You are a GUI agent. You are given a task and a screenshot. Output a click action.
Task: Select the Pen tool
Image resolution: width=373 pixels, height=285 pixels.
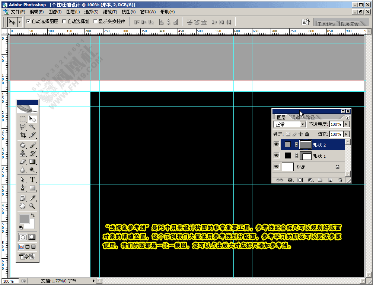(23, 188)
